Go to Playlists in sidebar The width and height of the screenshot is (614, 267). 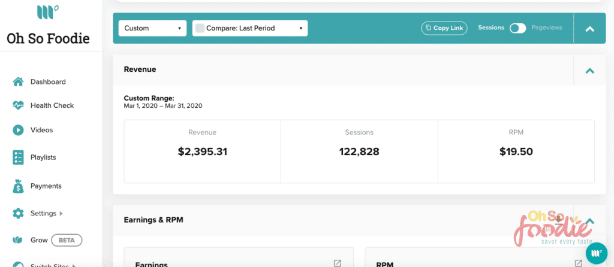point(43,157)
